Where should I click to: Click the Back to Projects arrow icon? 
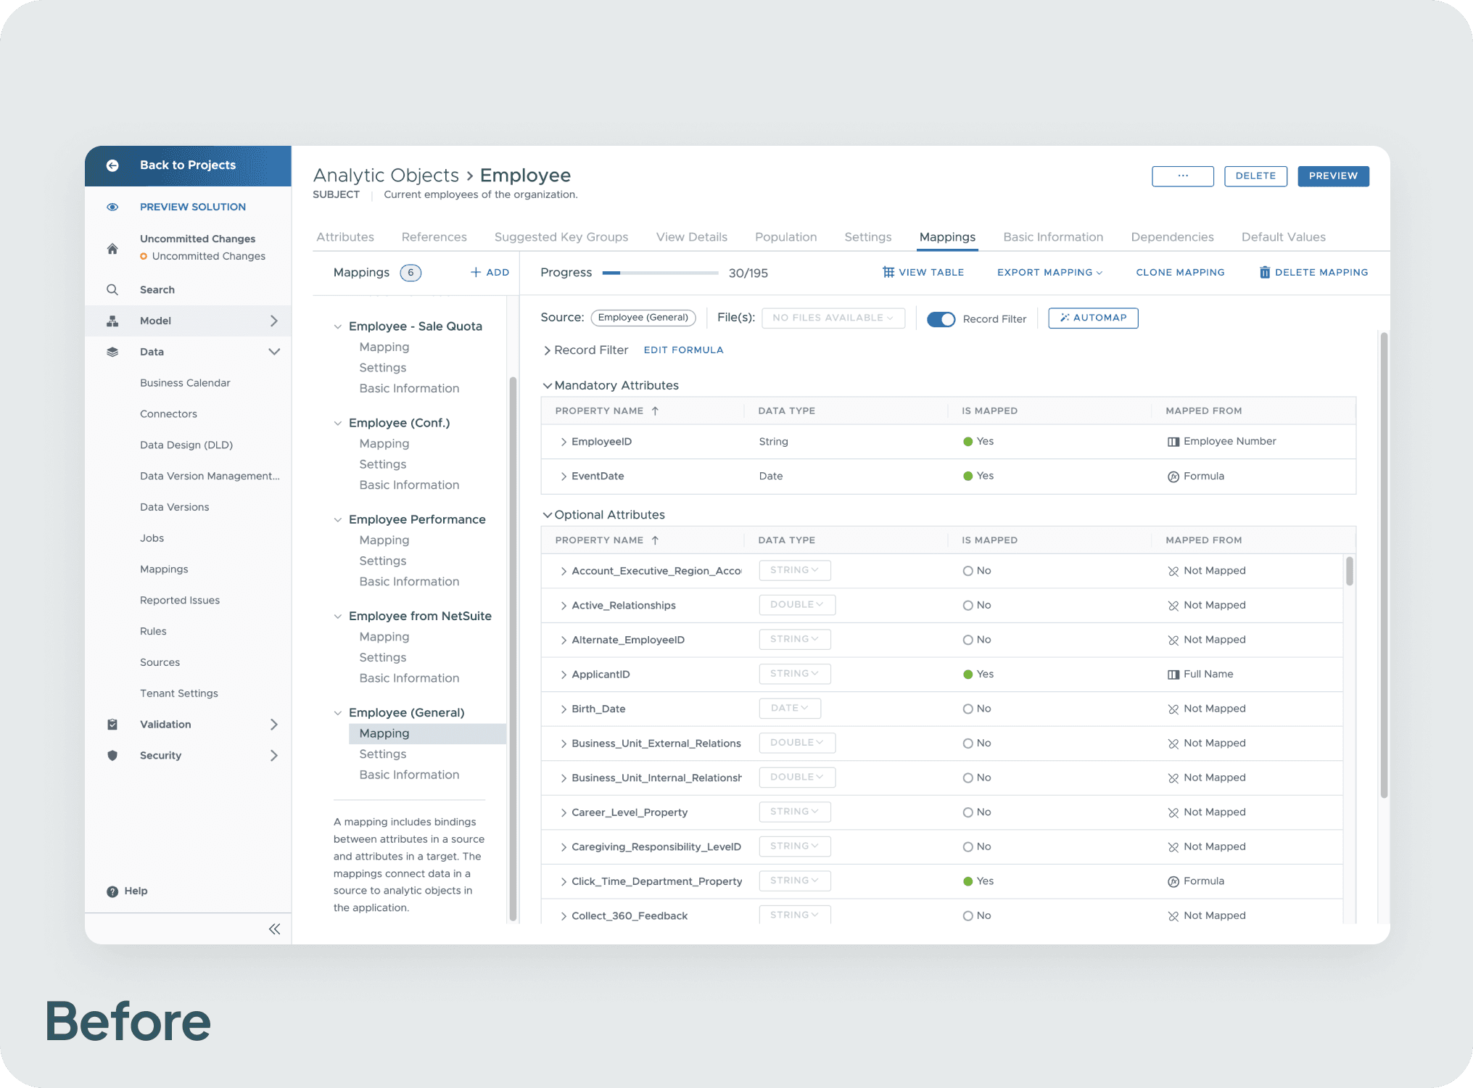tap(112, 165)
